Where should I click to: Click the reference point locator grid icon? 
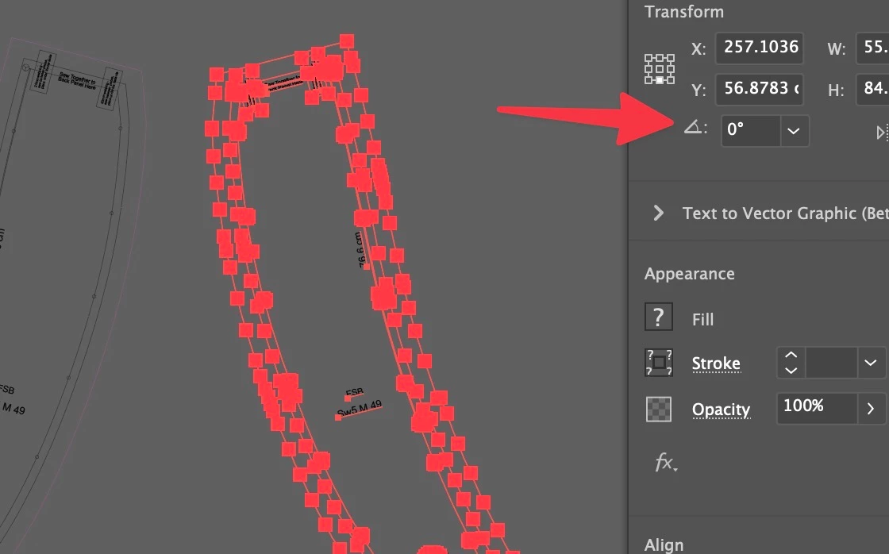point(660,69)
